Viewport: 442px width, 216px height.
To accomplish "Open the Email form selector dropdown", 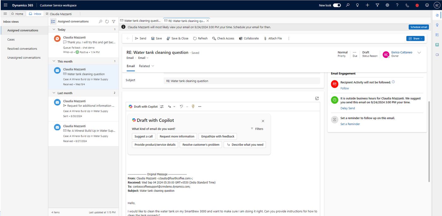I will [x=143, y=58].
